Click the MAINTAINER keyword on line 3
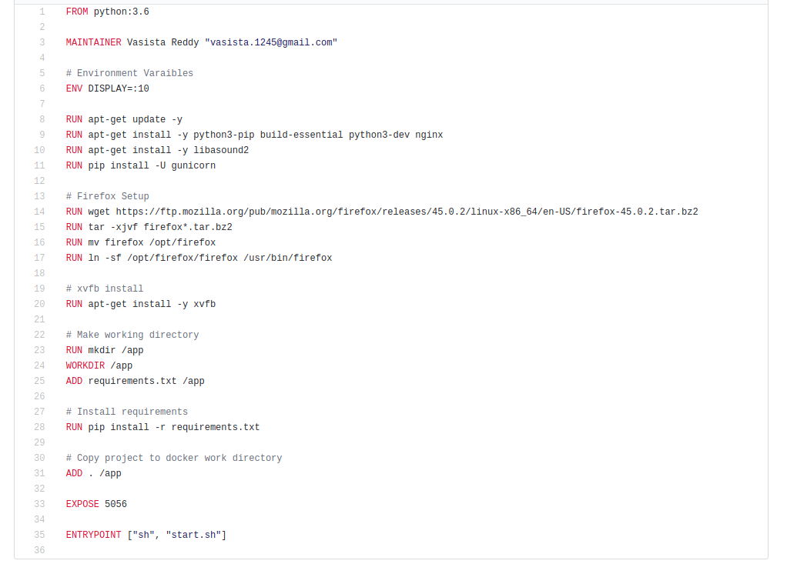Image resolution: width=787 pixels, height=564 pixels. click(x=92, y=42)
